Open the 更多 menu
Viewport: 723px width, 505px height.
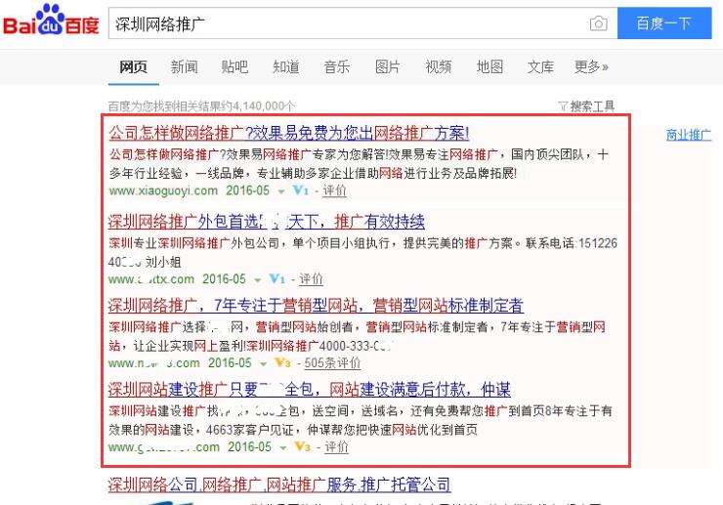pyautogui.click(x=591, y=66)
